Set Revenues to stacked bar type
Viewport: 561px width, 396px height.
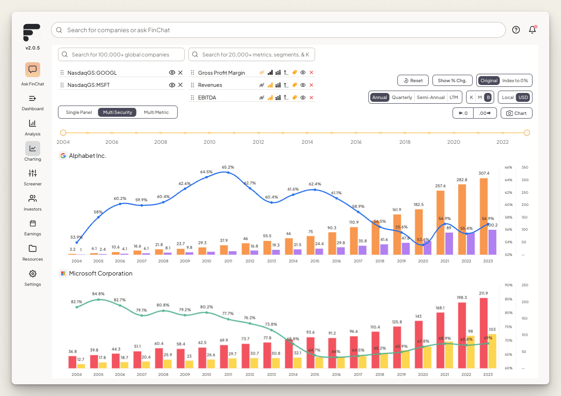[x=278, y=85]
